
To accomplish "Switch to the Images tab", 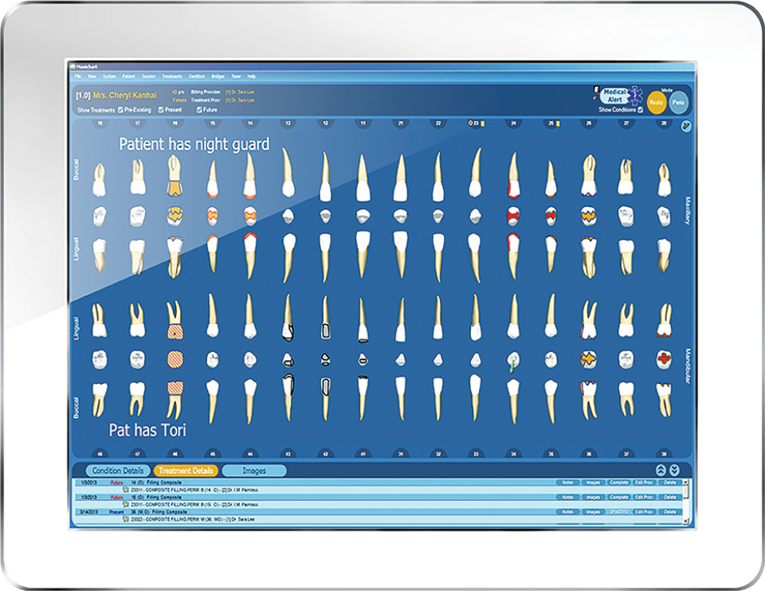I will (x=257, y=472).
